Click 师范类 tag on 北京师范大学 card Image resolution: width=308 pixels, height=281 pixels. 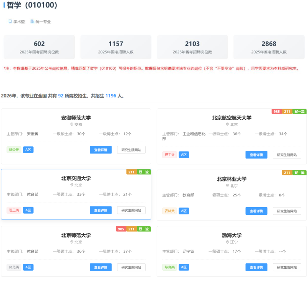(14, 267)
